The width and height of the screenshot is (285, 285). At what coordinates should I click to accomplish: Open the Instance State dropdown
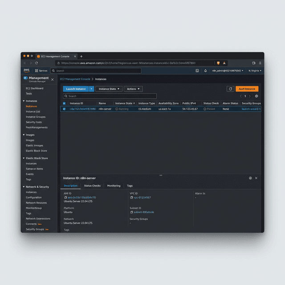109,89
